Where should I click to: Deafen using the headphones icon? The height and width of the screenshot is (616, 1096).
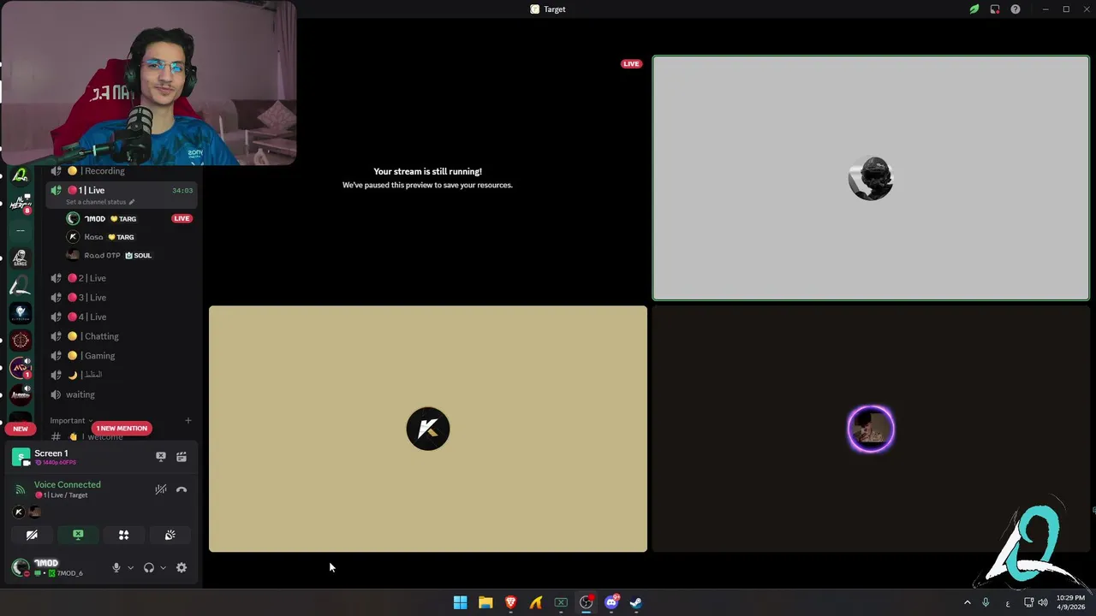pyautogui.click(x=149, y=567)
